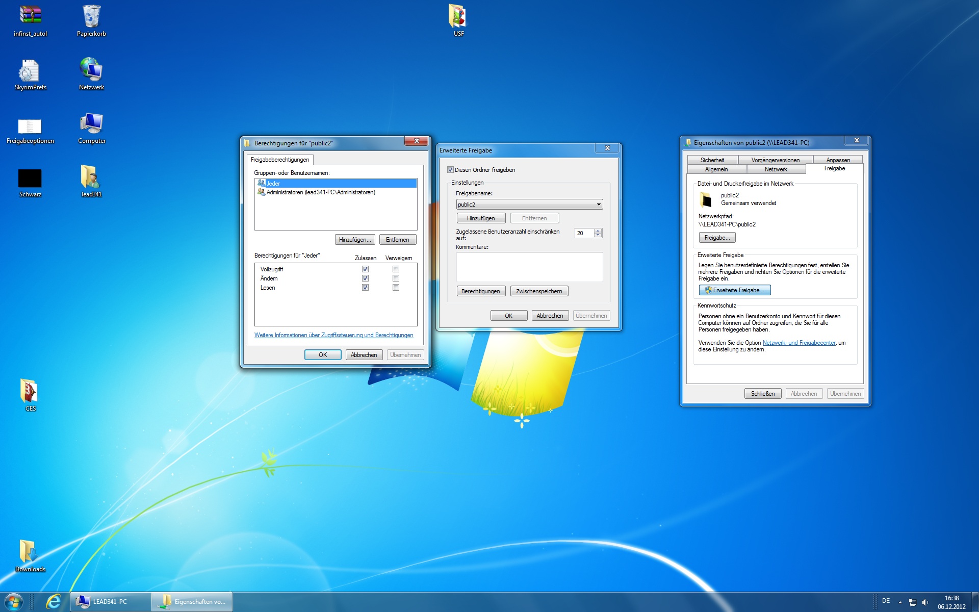Screen dimensions: 979x612
Task: Select the lead341 user folder icon
Action: pyautogui.click(x=91, y=177)
